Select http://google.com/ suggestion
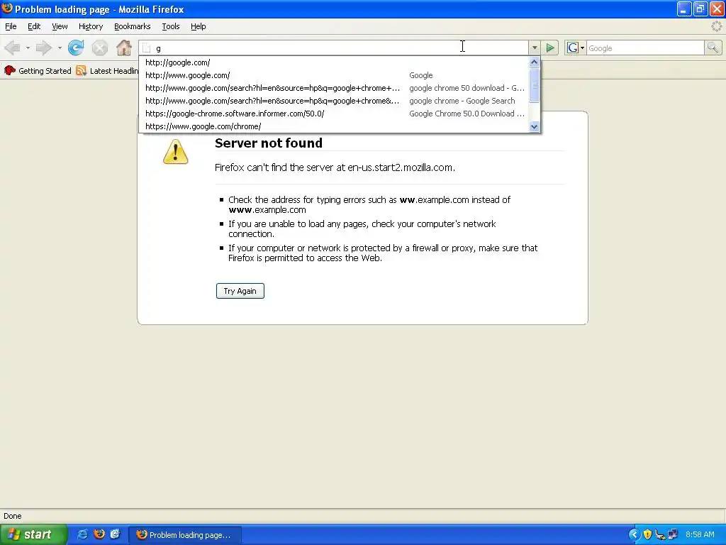This screenshot has height=545, width=726. tap(335, 62)
